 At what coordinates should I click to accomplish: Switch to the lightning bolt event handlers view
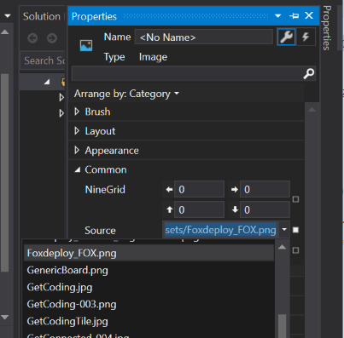coord(306,37)
